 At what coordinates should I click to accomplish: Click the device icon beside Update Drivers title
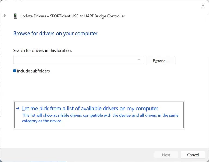click(15, 16)
